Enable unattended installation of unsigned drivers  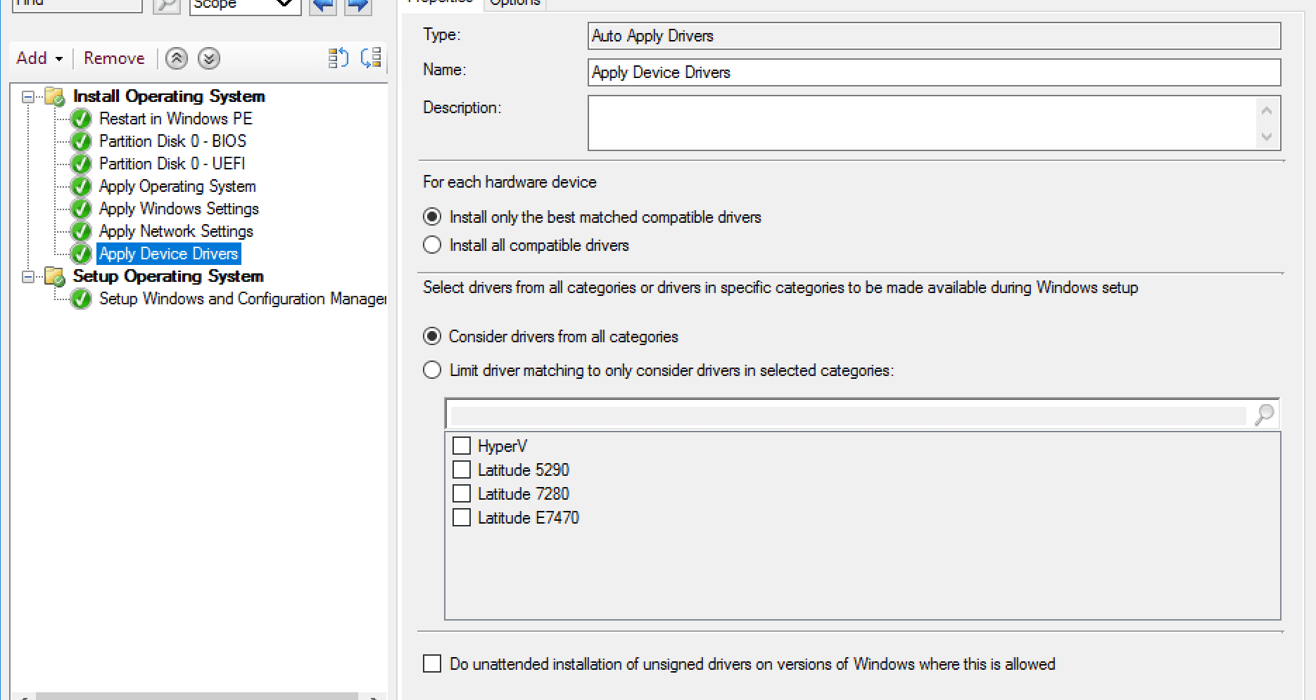[432, 664]
